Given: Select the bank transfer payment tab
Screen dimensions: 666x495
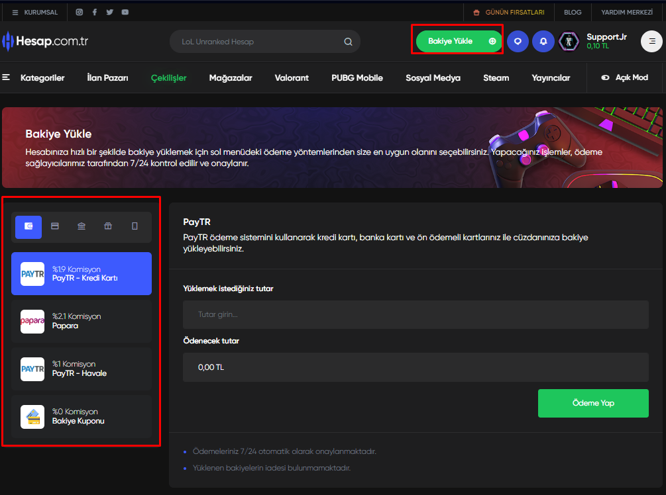Looking at the screenshot, I should (x=82, y=226).
